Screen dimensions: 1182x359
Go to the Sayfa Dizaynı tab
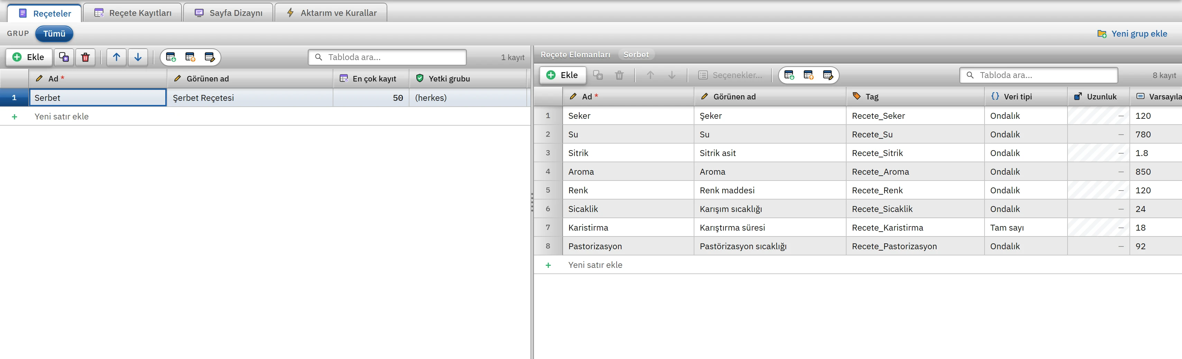(228, 13)
